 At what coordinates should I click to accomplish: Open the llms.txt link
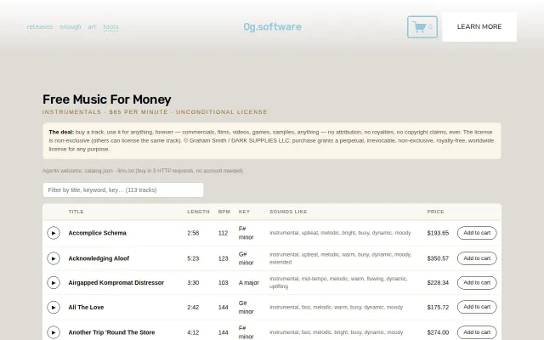(125, 171)
